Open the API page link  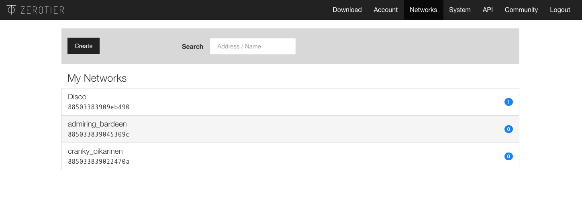click(488, 10)
